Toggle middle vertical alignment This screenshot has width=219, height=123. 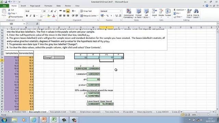(64, 11)
